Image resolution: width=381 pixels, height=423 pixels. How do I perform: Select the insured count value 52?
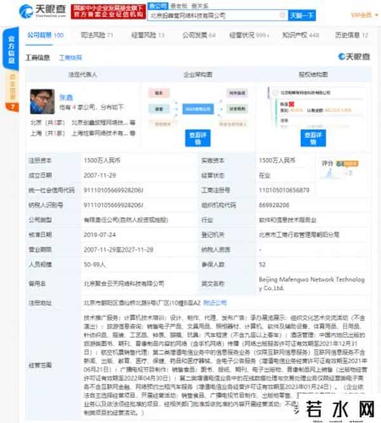[x=262, y=265]
